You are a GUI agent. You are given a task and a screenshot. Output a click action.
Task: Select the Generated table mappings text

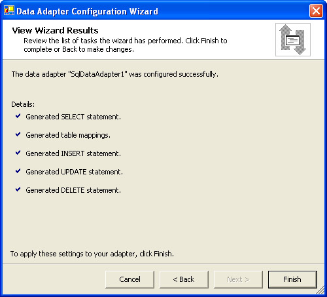click(68, 135)
